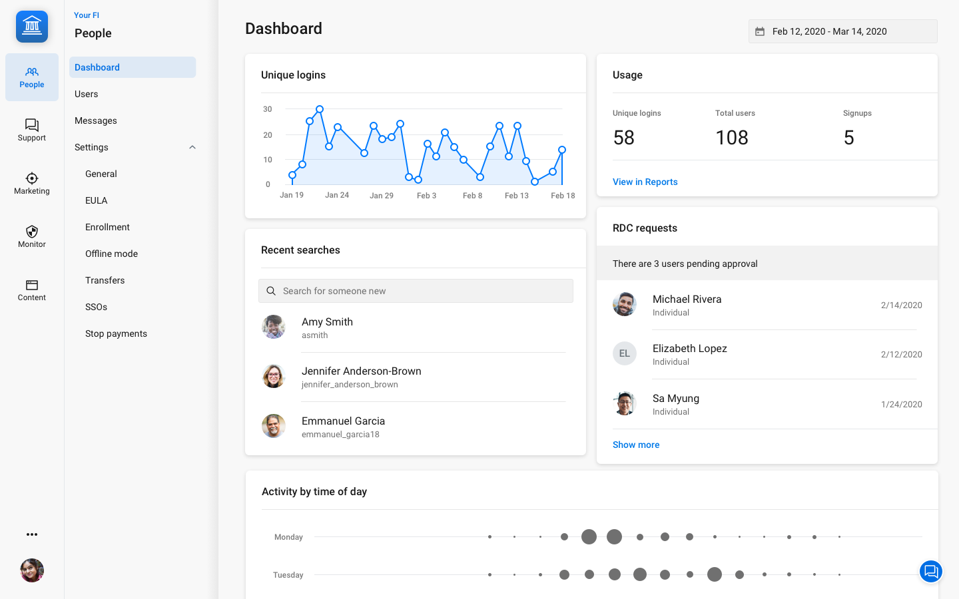Expand RDC requests with Show more
The height and width of the screenshot is (599, 959).
coord(636,445)
